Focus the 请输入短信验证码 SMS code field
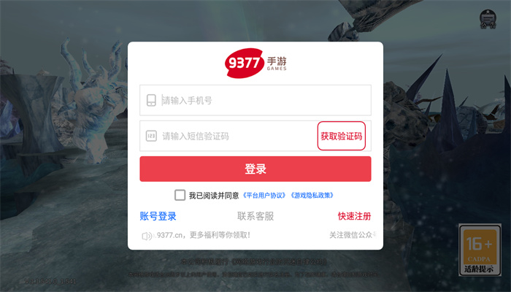Screen dimensions: 511x292 (x=228, y=136)
